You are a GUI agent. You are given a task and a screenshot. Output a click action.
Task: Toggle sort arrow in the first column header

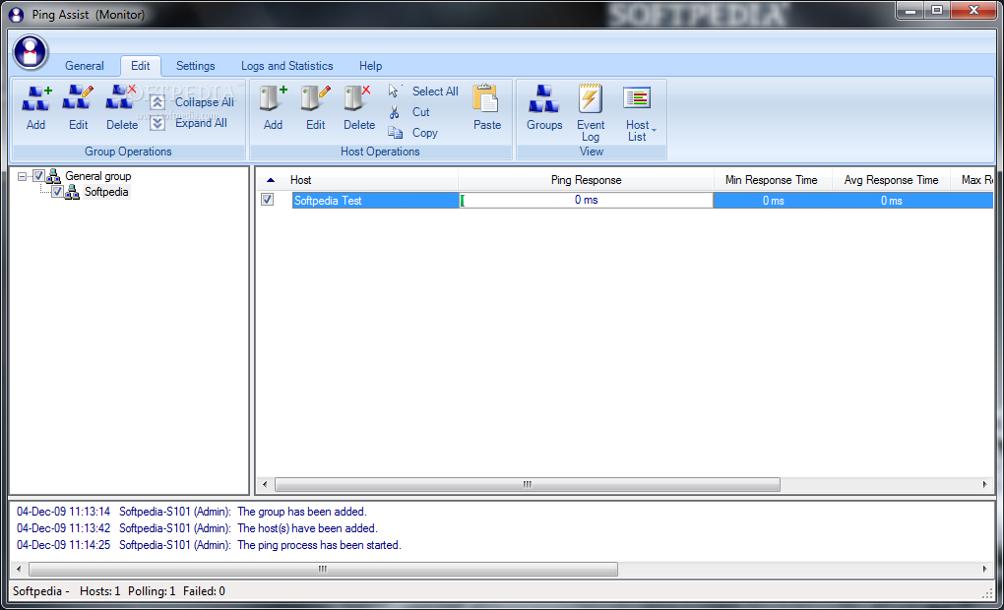271,180
